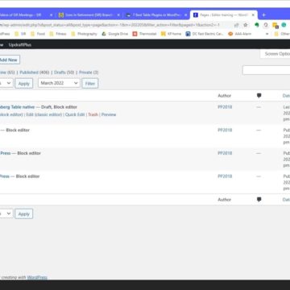Screen dimensions: 290x290
Task: Click the Add New page button
Action: 9,60
